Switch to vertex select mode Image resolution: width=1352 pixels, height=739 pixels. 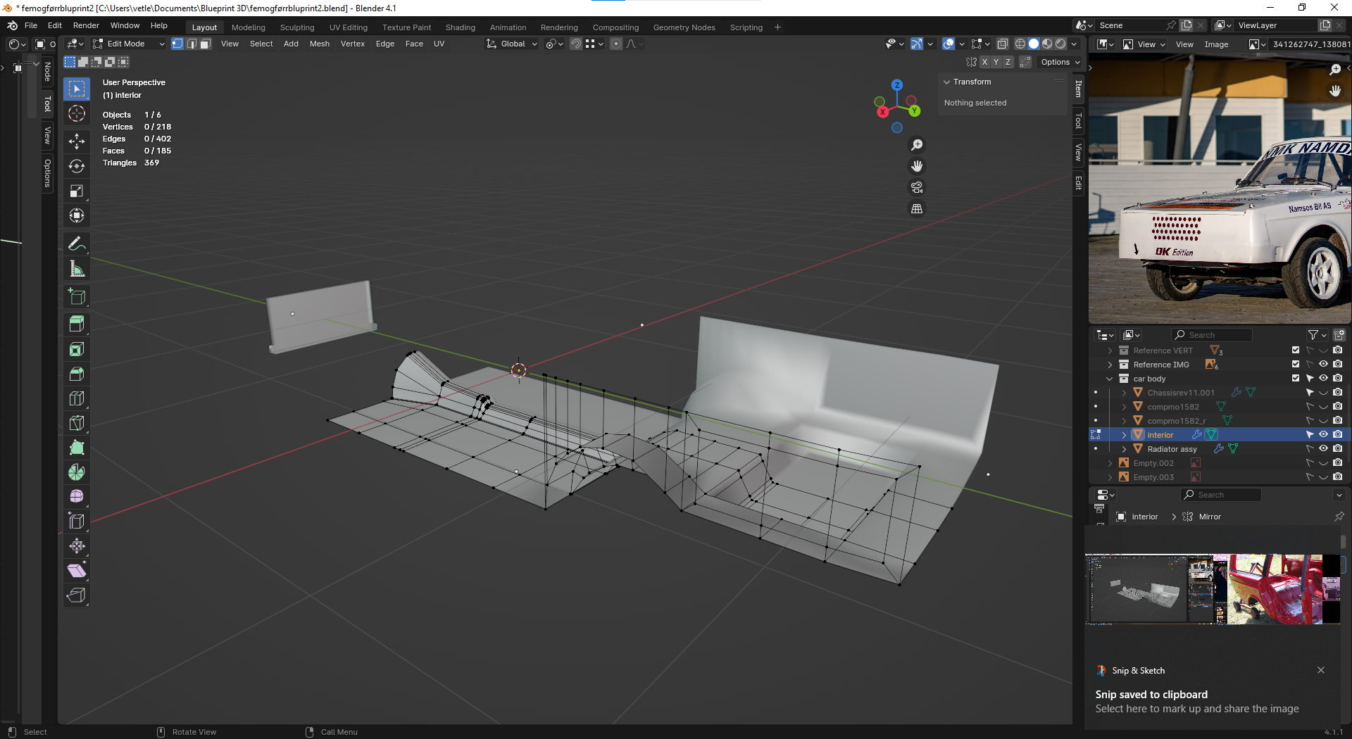177,44
